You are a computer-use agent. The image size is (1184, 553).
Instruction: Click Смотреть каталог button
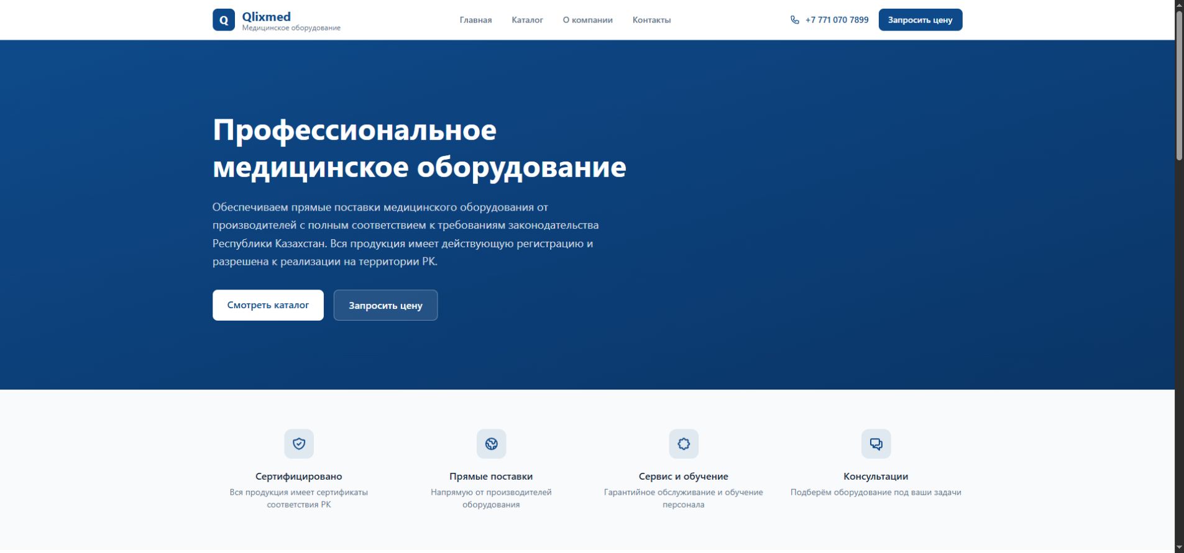268,305
